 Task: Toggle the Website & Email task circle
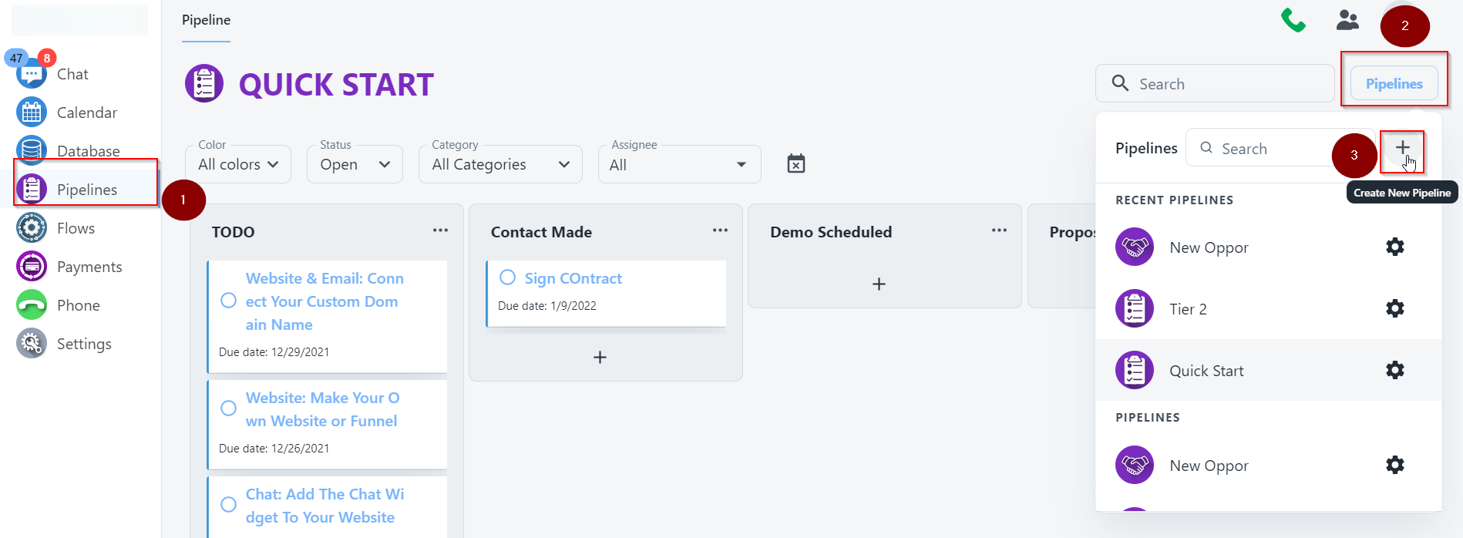click(x=228, y=301)
